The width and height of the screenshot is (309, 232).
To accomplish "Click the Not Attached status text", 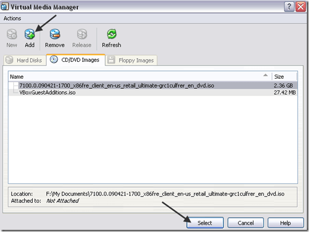I will pyautogui.click(x=62, y=201).
